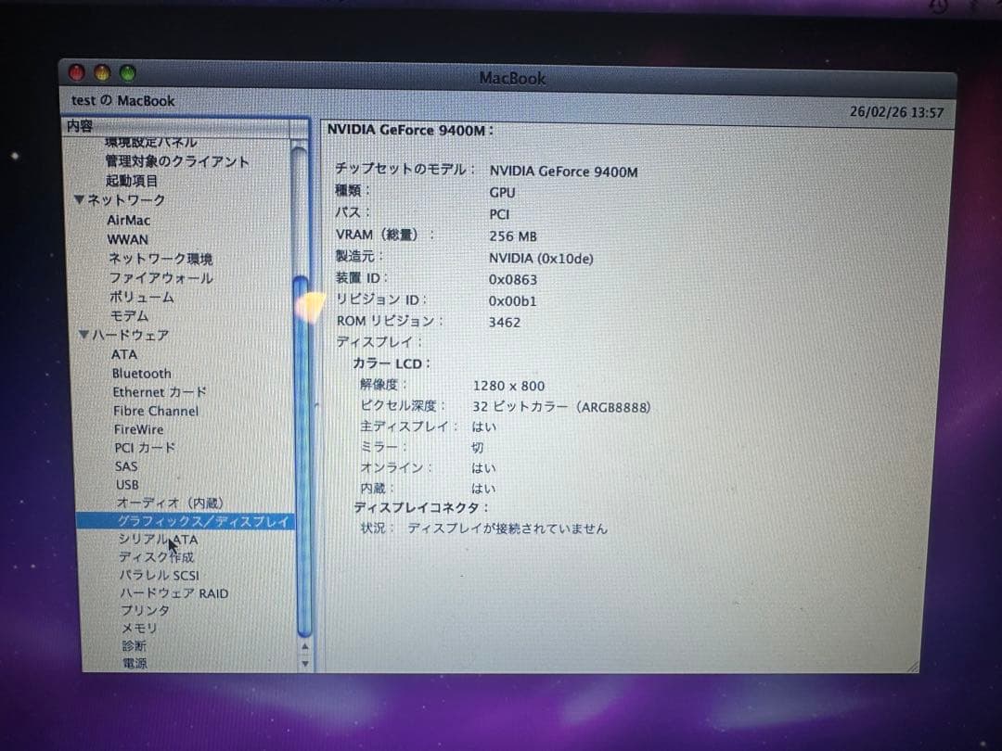Screen dimensions: 1002x751
Task: Click the ディスプレイコネクタ heading
Action: point(420,508)
